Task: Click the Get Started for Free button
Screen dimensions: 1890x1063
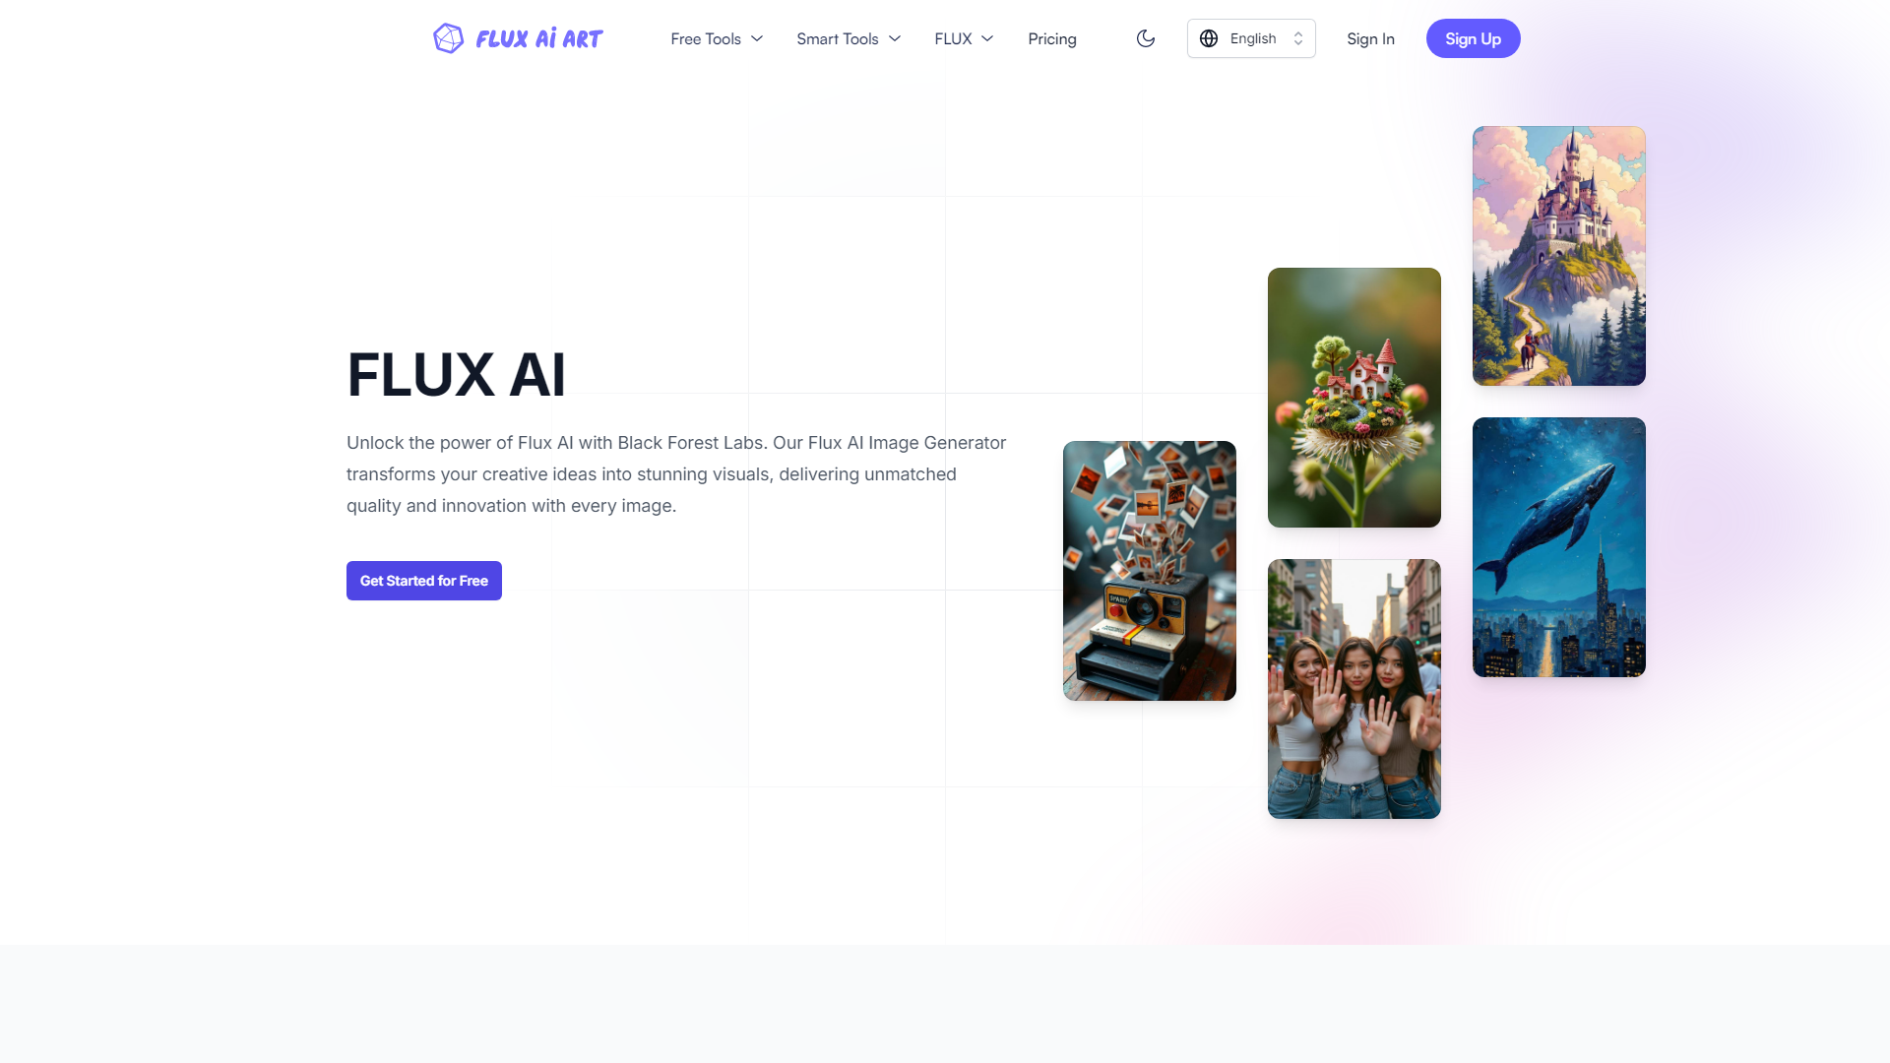Action: pos(423,580)
